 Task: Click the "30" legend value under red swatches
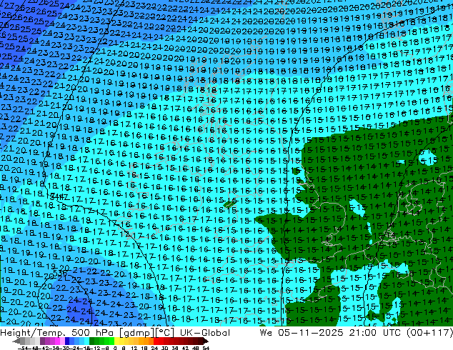click(x=164, y=349)
